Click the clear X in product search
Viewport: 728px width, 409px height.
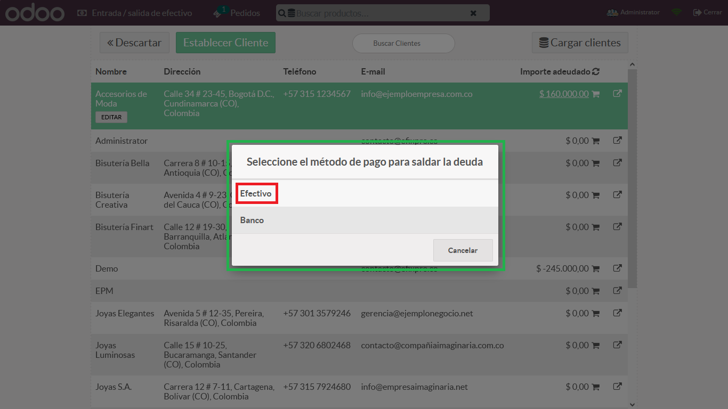[473, 13]
